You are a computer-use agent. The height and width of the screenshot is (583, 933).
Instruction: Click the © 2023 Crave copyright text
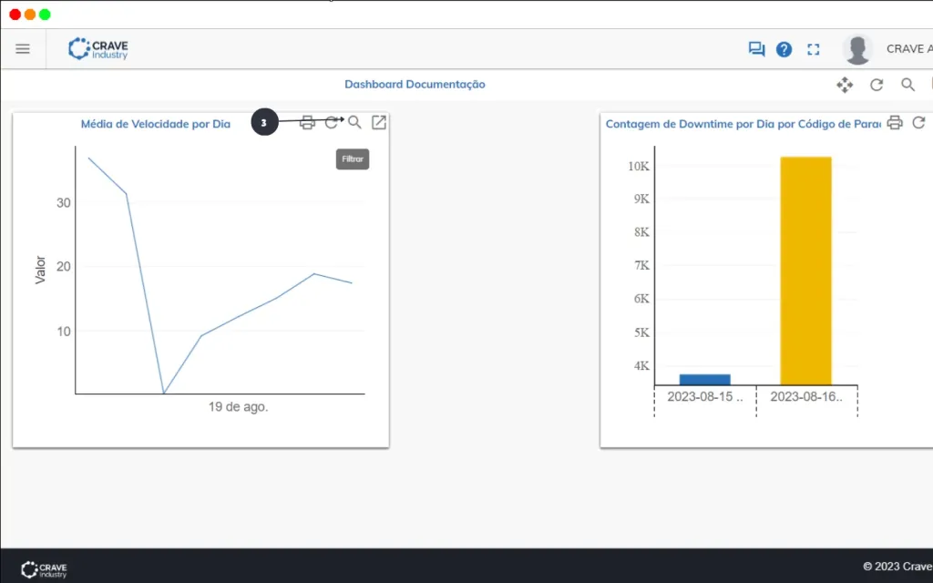(897, 567)
